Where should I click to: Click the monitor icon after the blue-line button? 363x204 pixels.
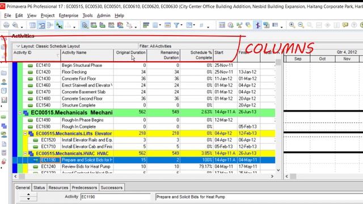coord(266,25)
